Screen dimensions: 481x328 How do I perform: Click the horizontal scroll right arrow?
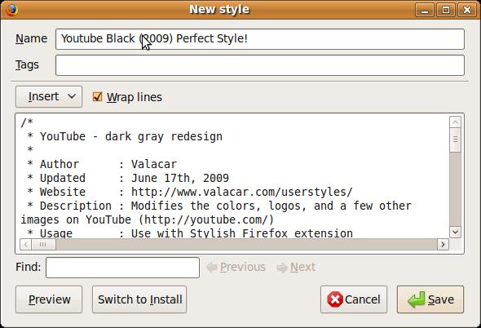pos(443,245)
